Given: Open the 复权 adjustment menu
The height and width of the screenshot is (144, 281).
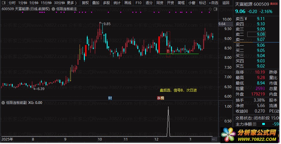Looking at the screenshot, I should pos(85,3).
